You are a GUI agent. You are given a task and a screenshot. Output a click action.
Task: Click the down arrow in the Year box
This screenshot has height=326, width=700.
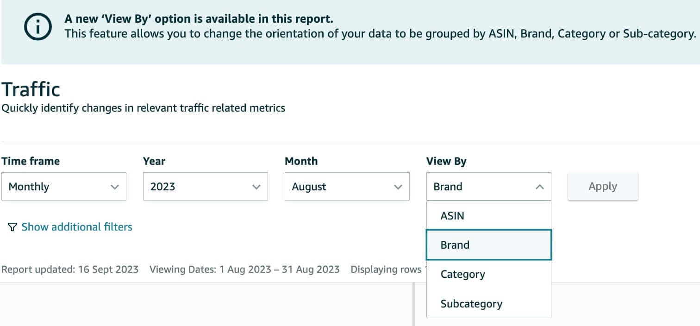coord(256,187)
